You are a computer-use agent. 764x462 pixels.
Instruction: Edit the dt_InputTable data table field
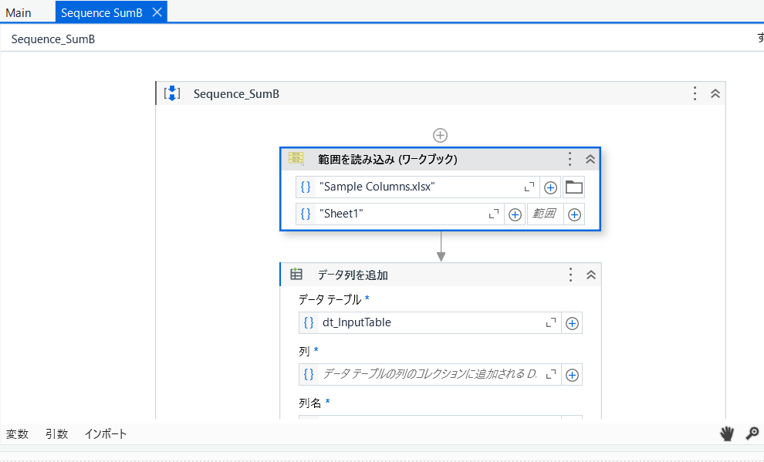tap(430, 322)
